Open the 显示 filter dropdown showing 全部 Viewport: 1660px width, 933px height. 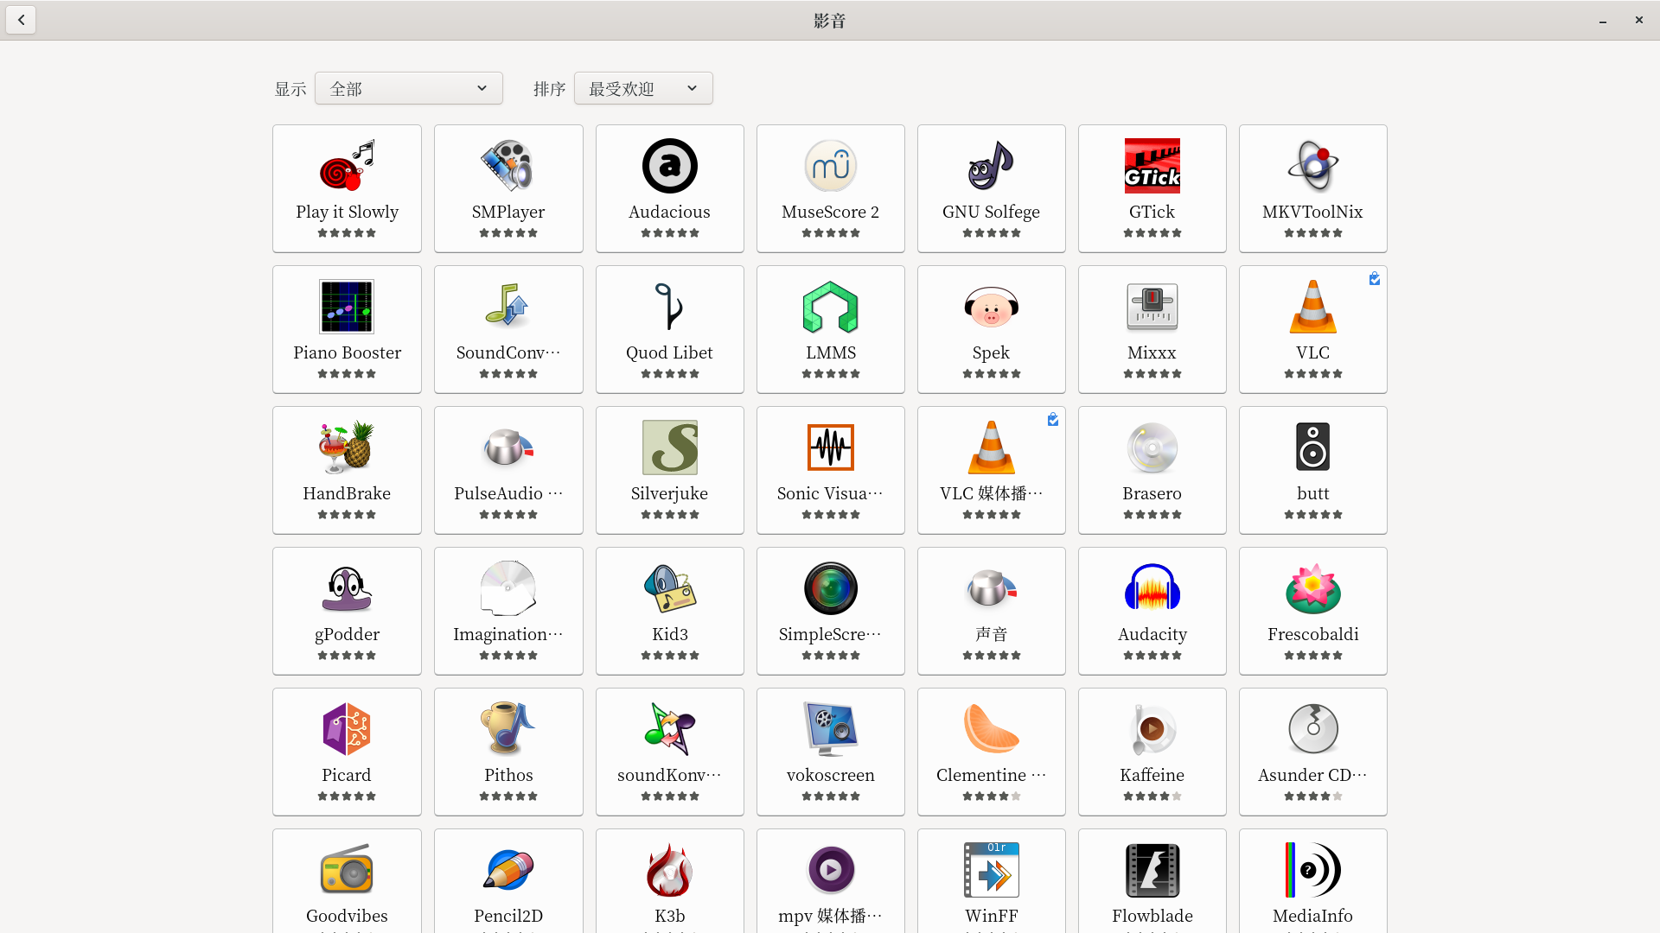pos(408,88)
